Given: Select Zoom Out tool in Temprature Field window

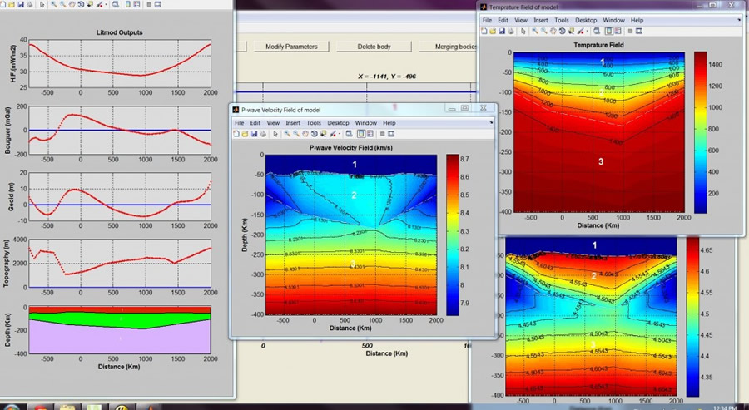Looking at the screenshot, I should [544, 31].
